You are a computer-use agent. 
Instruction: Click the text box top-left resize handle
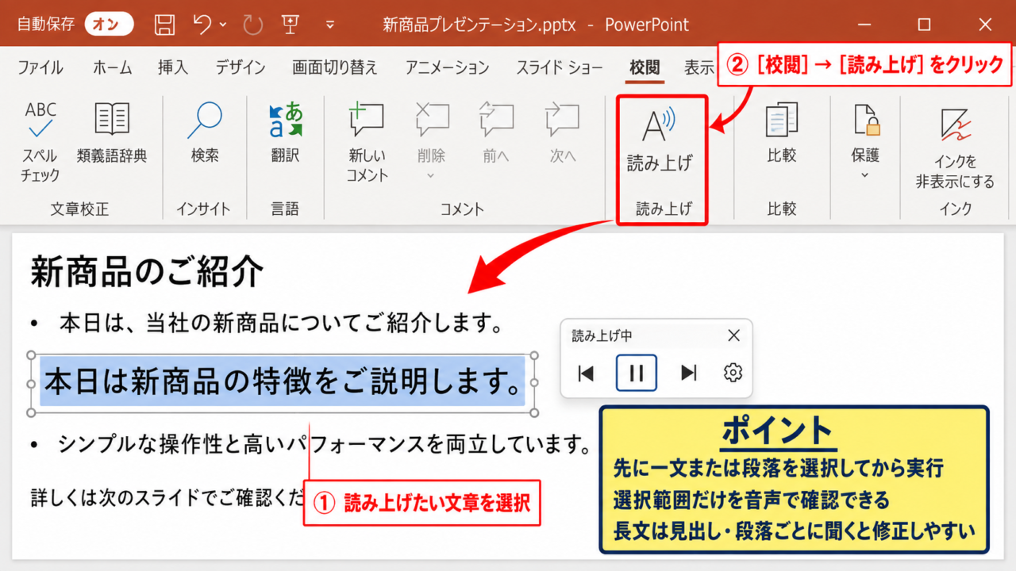click(33, 354)
